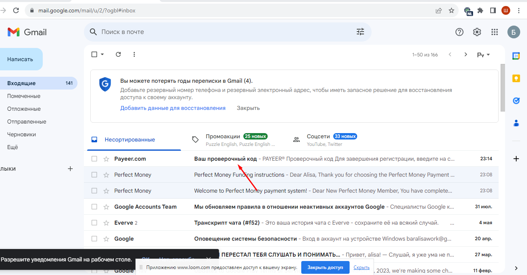
Task: Star the Perfect Money Funding instructions email
Action: pyautogui.click(x=106, y=175)
